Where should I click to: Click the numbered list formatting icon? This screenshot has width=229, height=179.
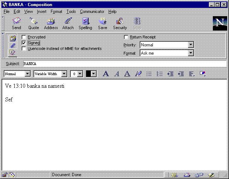click(x=160, y=74)
